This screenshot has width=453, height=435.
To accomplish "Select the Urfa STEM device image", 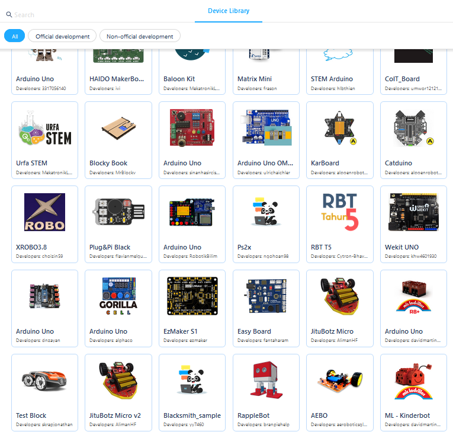I will pyautogui.click(x=45, y=128).
